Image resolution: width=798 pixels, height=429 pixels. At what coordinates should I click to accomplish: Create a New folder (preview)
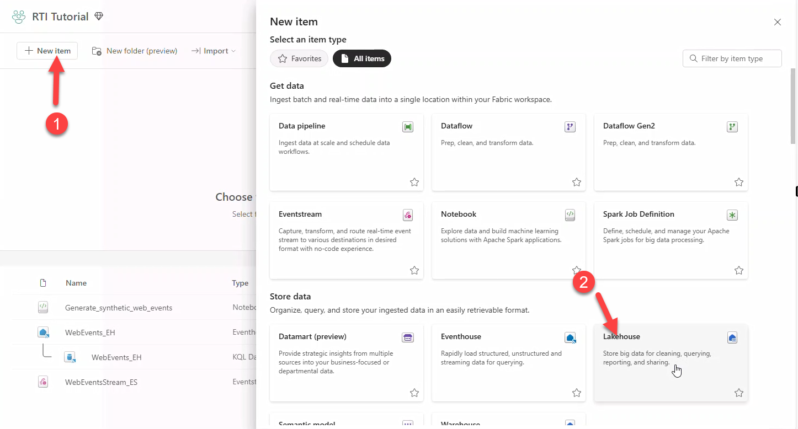click(x=135, y=51)
